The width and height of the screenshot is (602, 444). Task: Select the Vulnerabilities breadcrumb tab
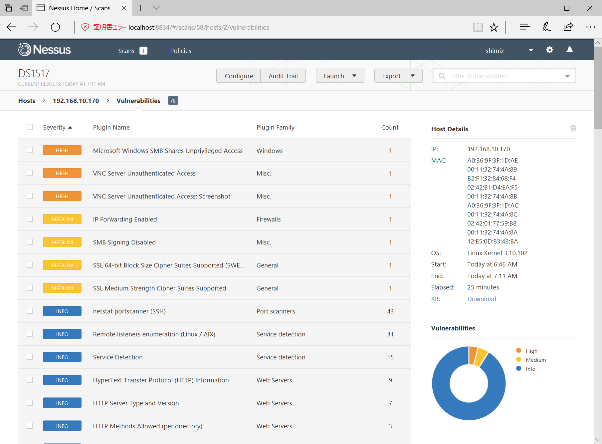[138, 101]
